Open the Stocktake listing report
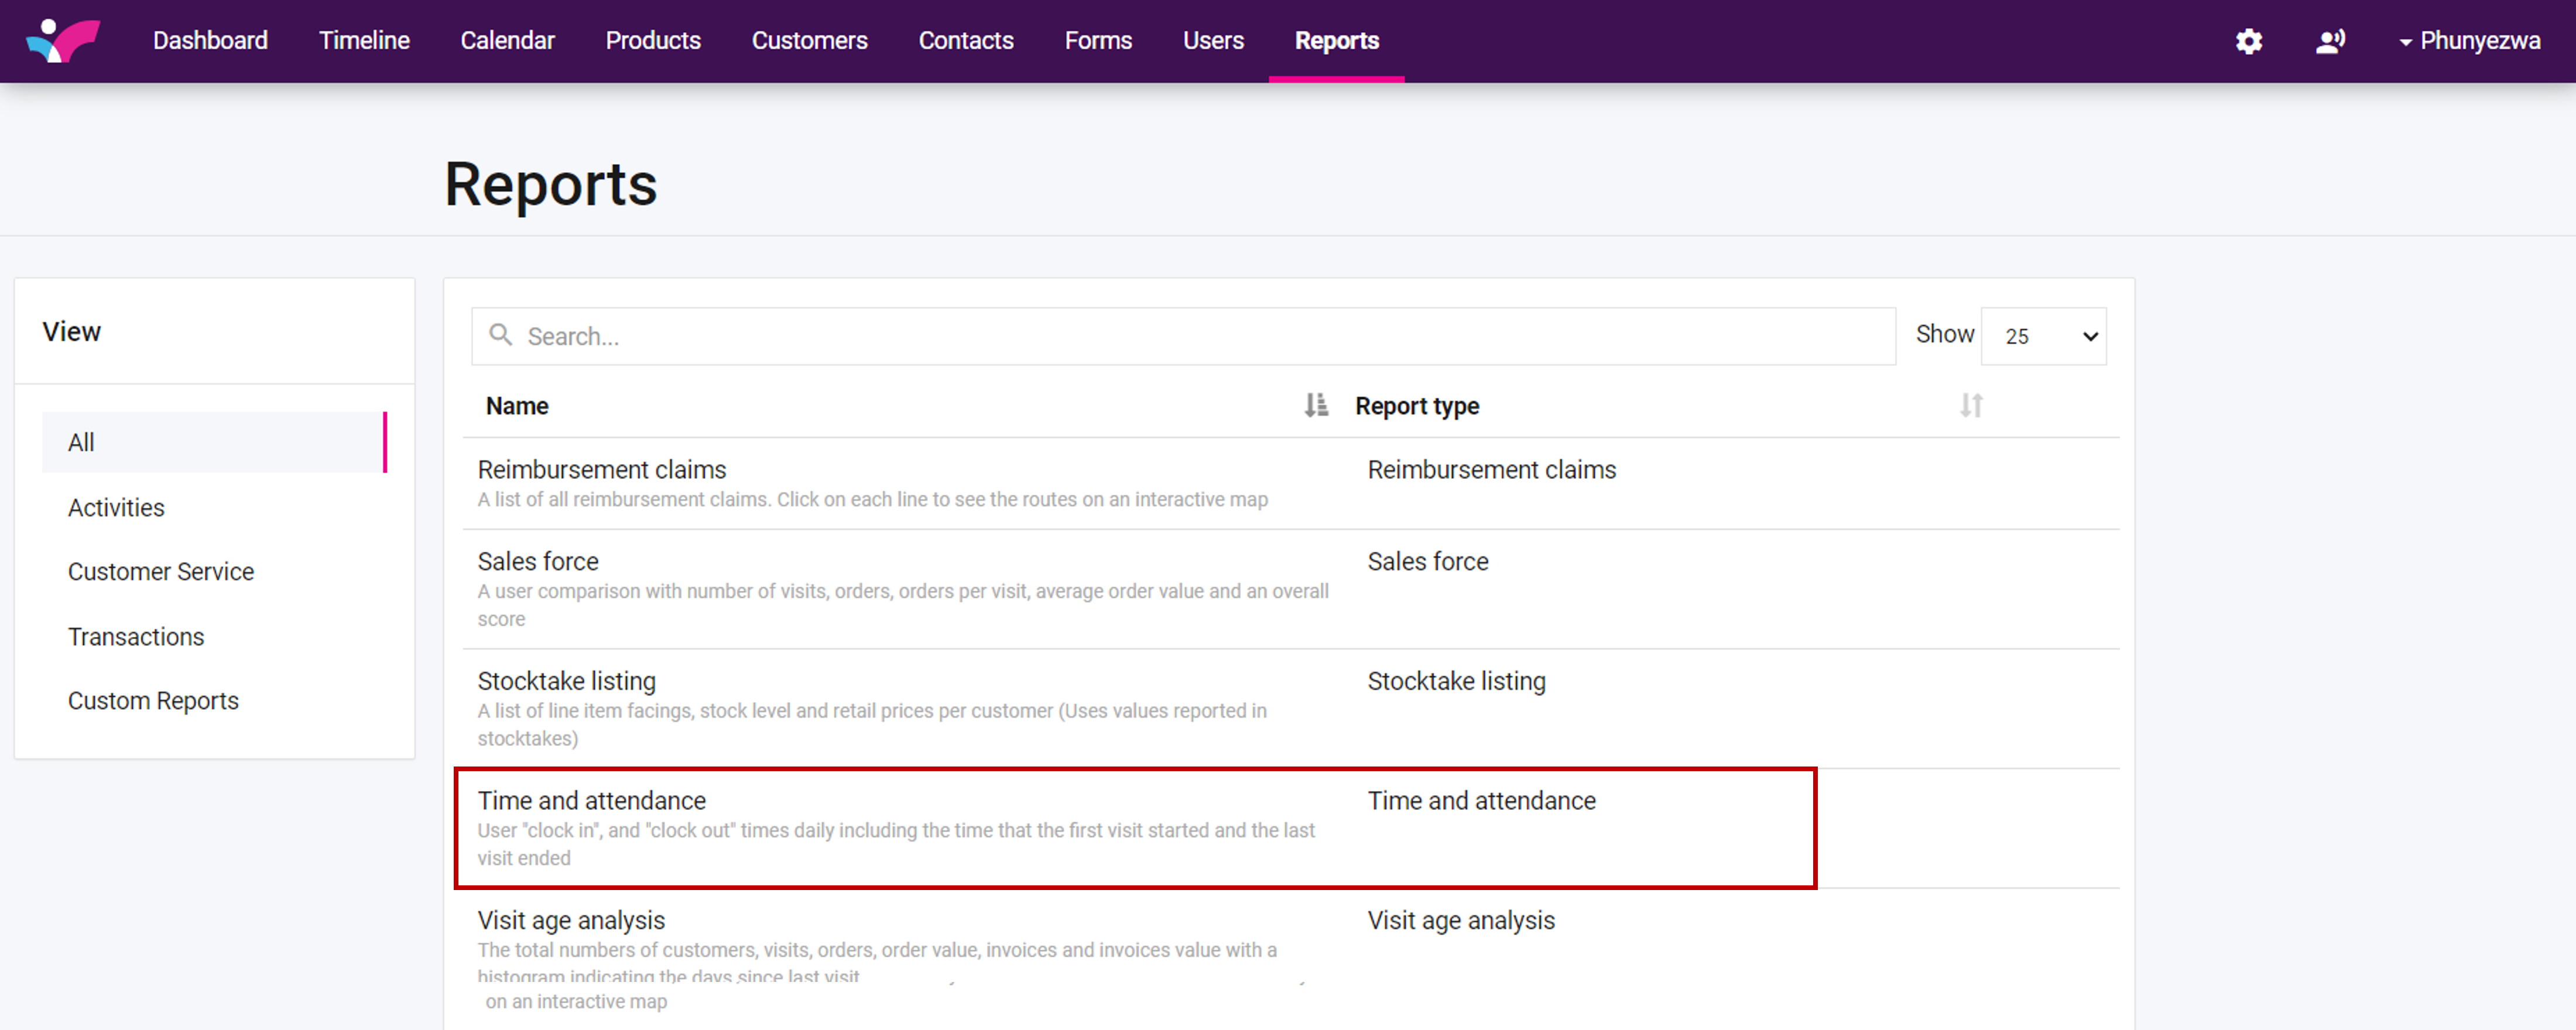This screenshot has height=1030, width=2576. click(x=566, y=680)
